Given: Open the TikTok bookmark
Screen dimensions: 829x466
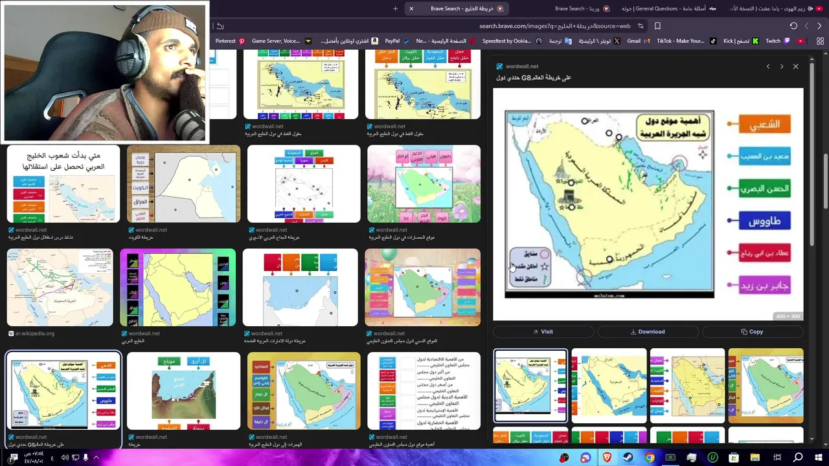Looking at the screenshot, I should (x=687, y=41).
